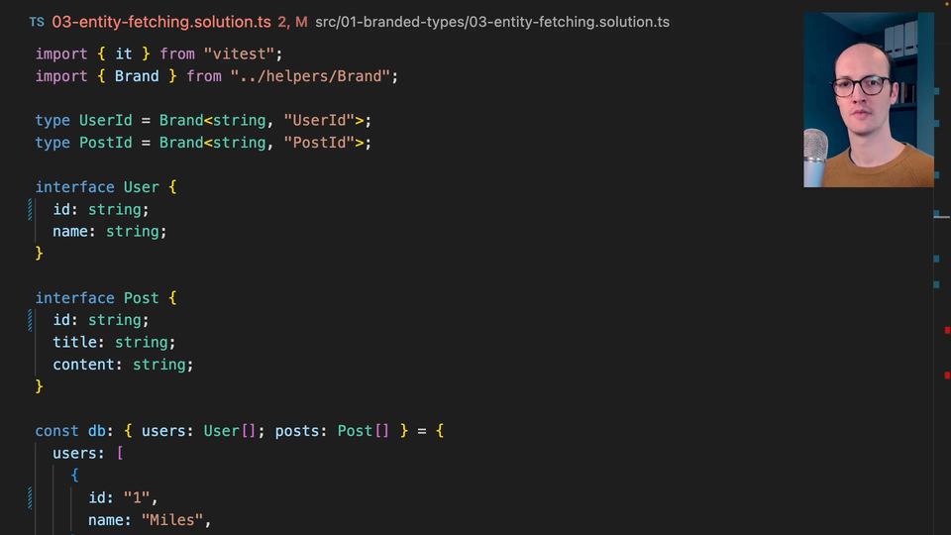Click the modified-line gutter marker beside Post id
Screen dimensions: 951x535
pos(31,320)
